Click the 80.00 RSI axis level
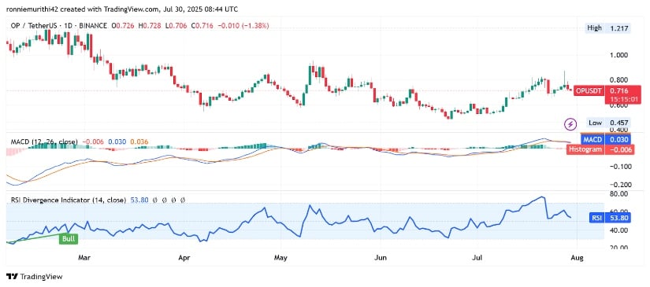The width and height of the screenshot is (650, 287). (x=619, y=193)
